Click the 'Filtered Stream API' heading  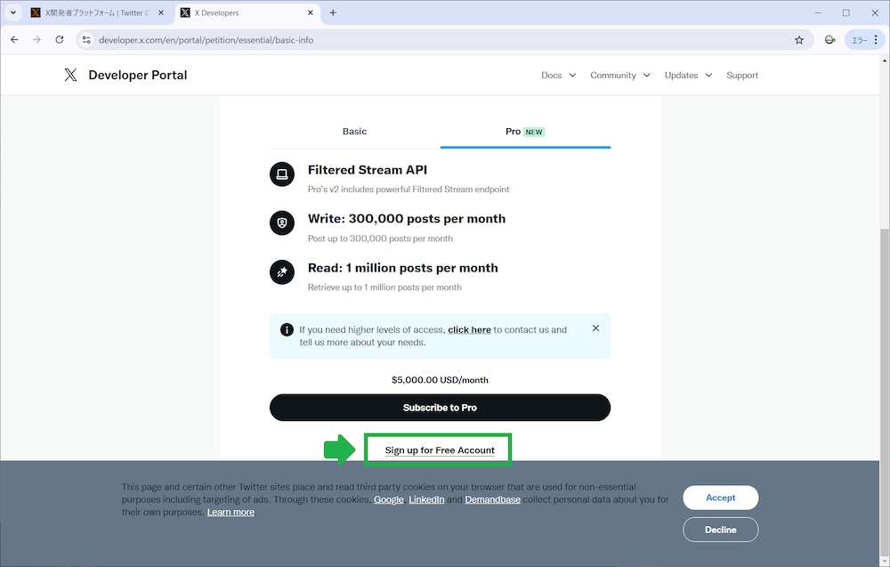point(368,170)
